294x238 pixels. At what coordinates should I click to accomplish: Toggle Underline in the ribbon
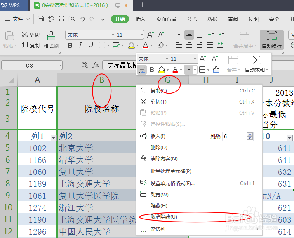click(91, 45)
